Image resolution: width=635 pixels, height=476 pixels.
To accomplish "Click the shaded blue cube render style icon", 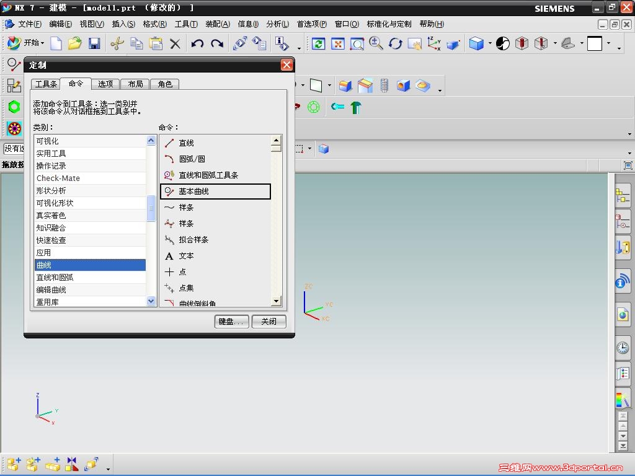I will pos(477,43).
